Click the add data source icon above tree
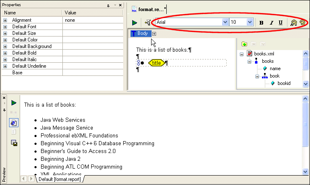310x185 pixels. click(244, 44)
